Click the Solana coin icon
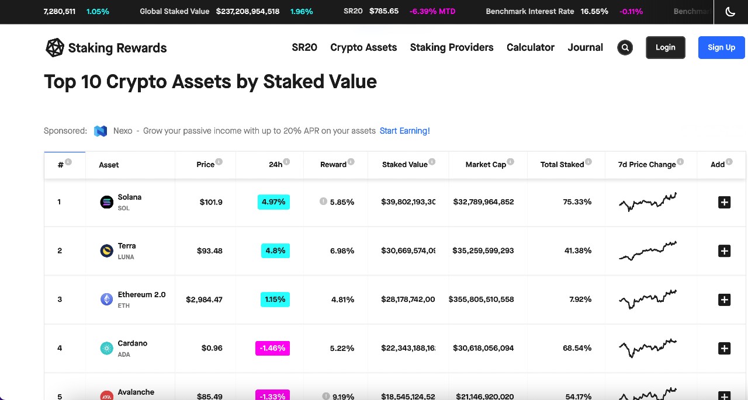This screenshot has width=748, height=400. 106,202
